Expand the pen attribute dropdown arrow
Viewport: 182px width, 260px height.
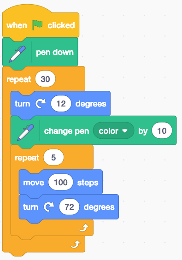pos(125,131)
